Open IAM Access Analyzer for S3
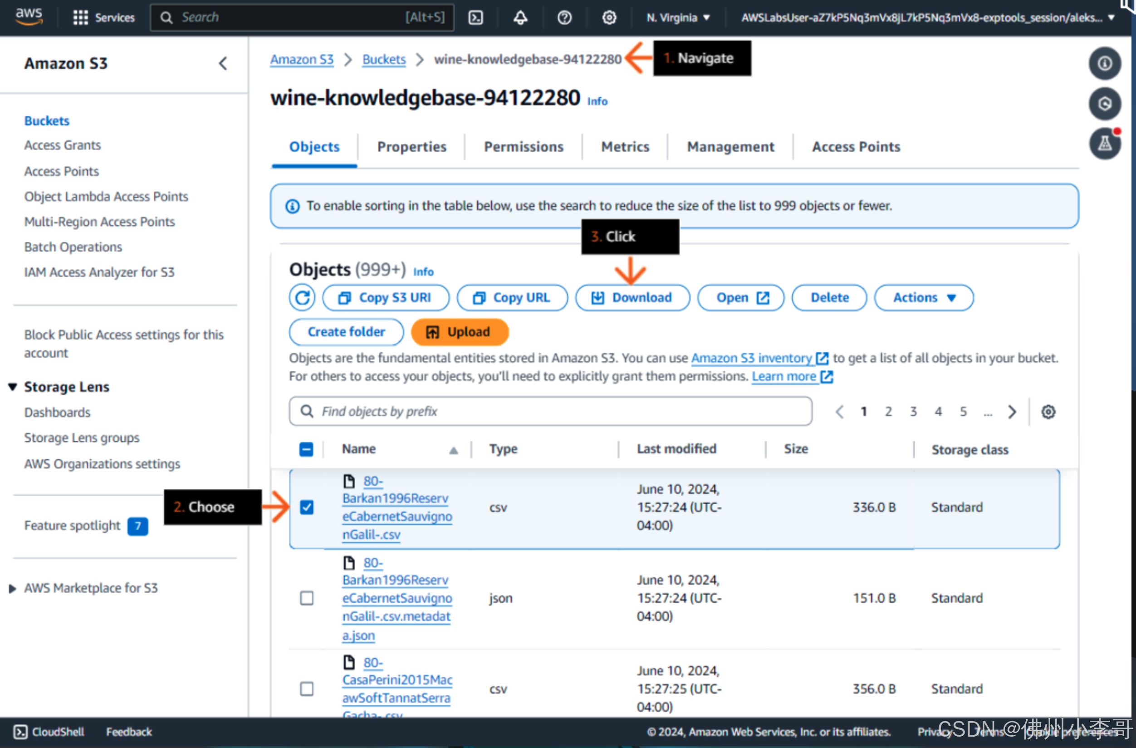The image size is (1136, 748). 99,272
